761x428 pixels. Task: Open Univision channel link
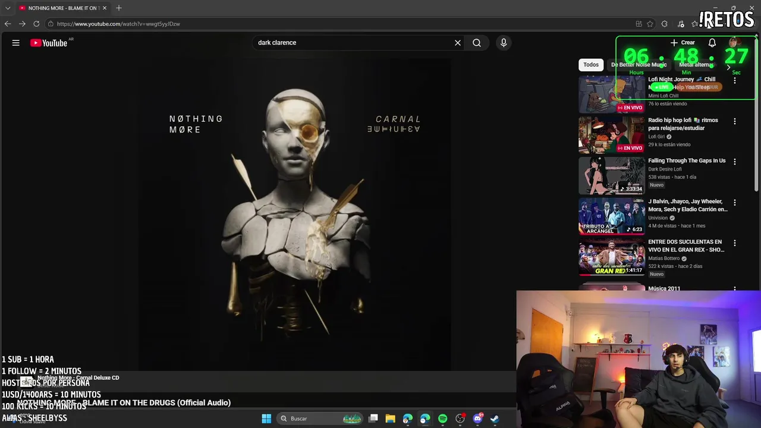[658, 218]
